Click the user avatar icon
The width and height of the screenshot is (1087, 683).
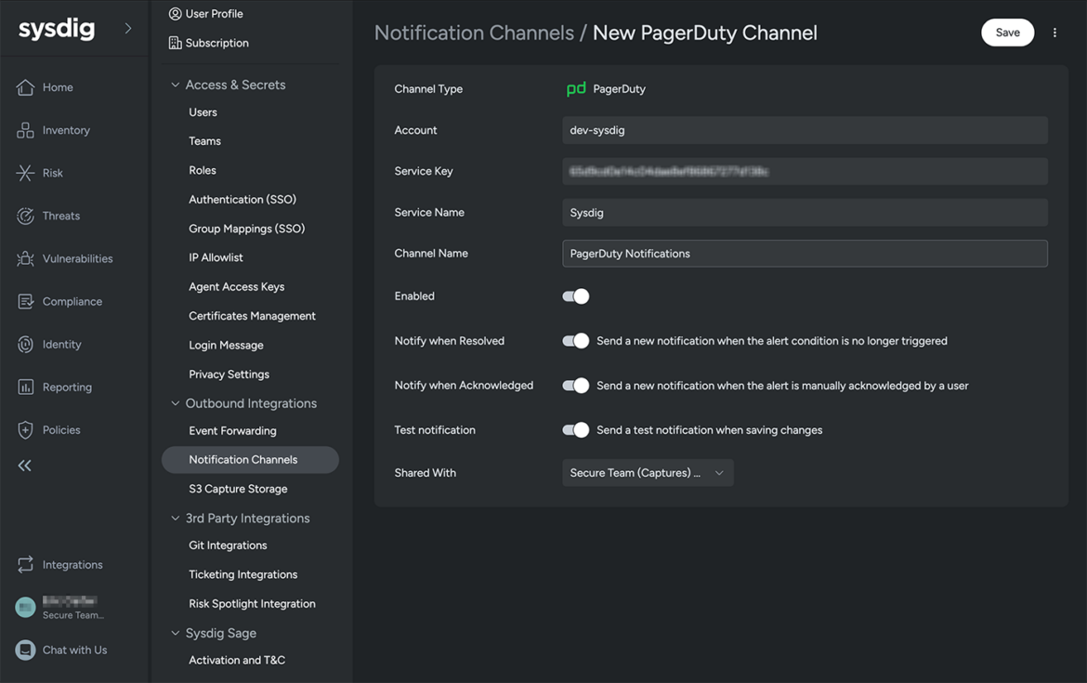pyautogui.click(x=26, y=608)
